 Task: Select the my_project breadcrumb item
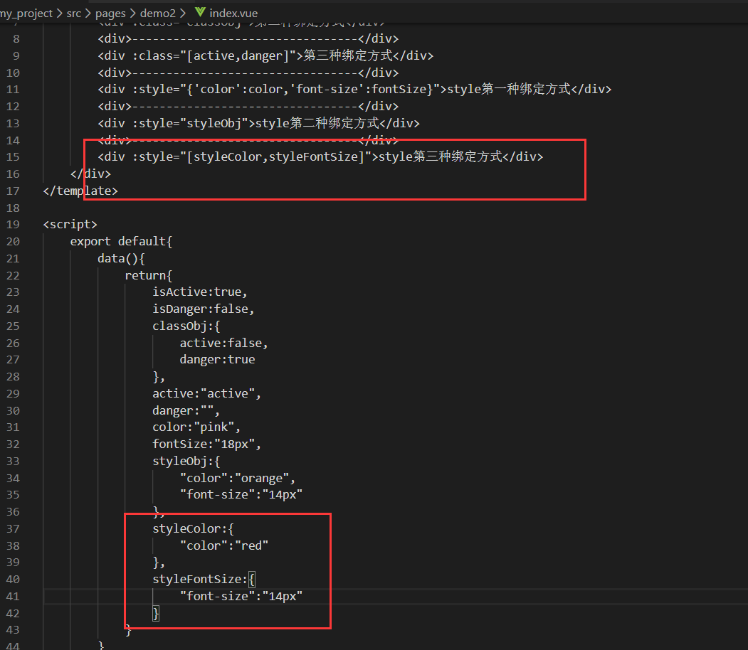point(26,13)
